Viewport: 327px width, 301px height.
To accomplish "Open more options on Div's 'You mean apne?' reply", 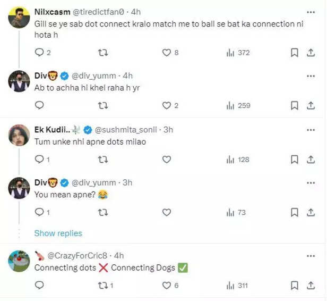I will pyautogui.click(x=311, y=182).
